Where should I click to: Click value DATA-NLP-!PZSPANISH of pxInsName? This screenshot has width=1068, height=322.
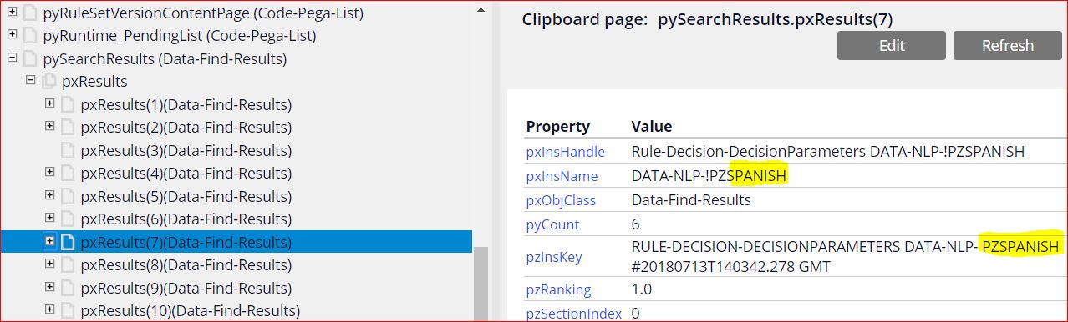pos(709,176)
